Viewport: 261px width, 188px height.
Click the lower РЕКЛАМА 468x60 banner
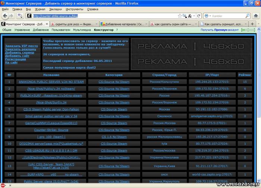pos(191,62)
